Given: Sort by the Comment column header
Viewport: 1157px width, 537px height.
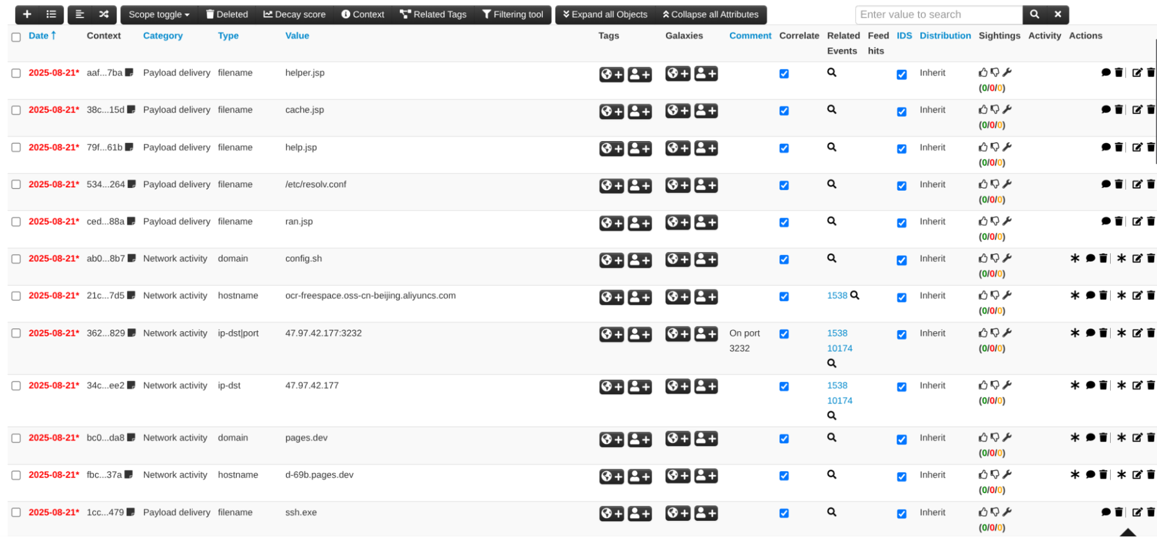Looking at the screenshot, I should (x=750, y=36).
